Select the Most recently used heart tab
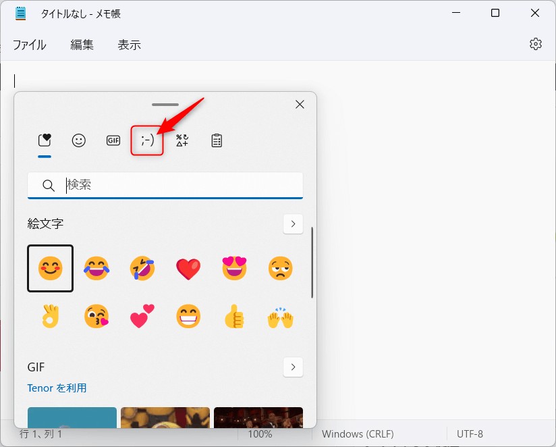The width and height of the screenshot is (556, 447). (45, 140)
